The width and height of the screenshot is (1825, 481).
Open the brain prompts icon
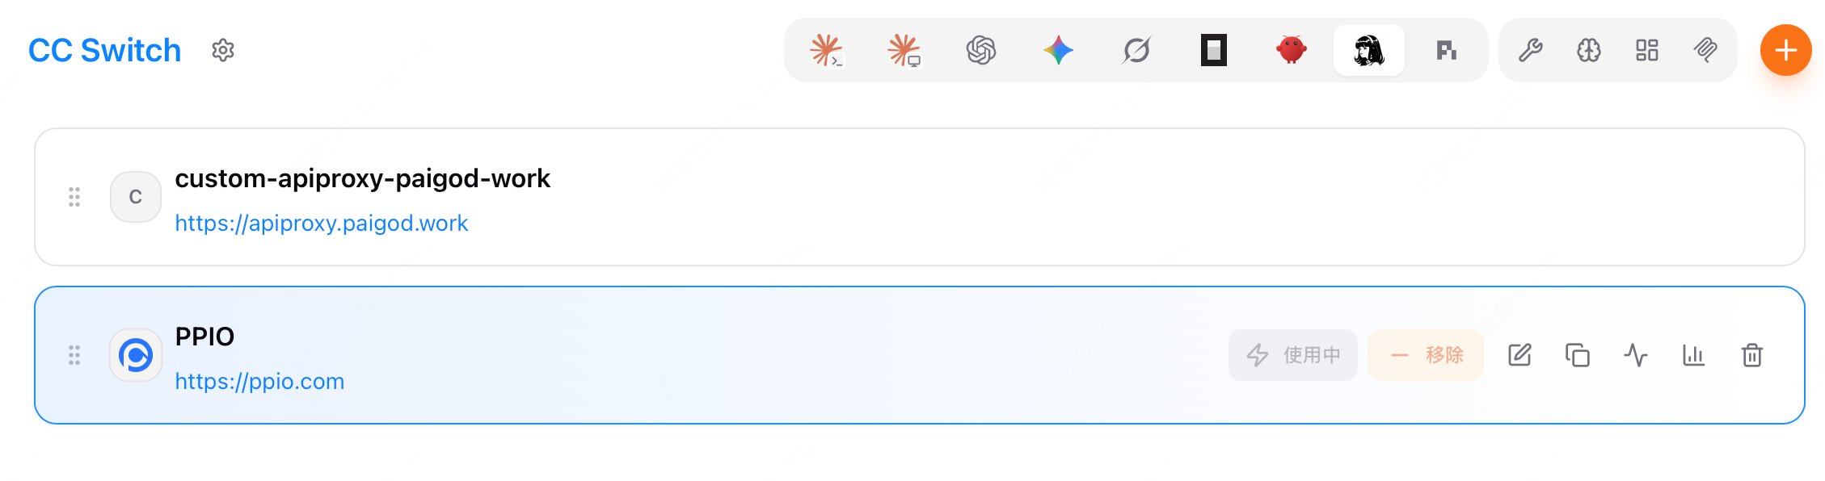(x=1589, y=50)
